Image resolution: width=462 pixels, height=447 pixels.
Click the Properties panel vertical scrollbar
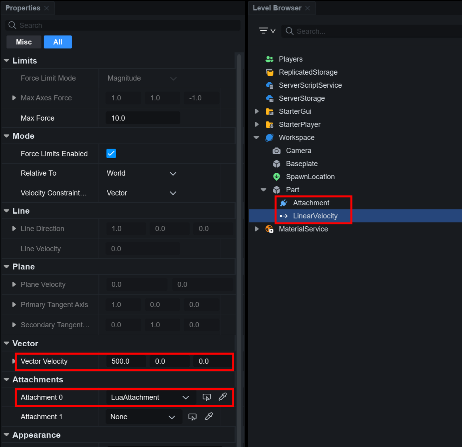click(x=239, y=207)
